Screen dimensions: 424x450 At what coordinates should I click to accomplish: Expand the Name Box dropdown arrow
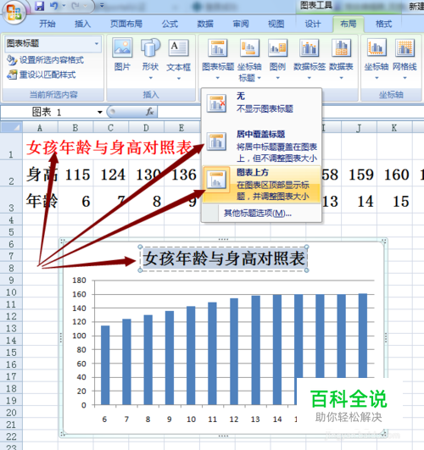click(x=100, y=112)
